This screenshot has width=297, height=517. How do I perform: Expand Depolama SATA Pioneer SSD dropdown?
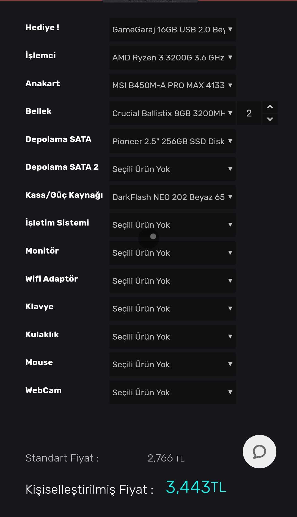click(172, 141)
